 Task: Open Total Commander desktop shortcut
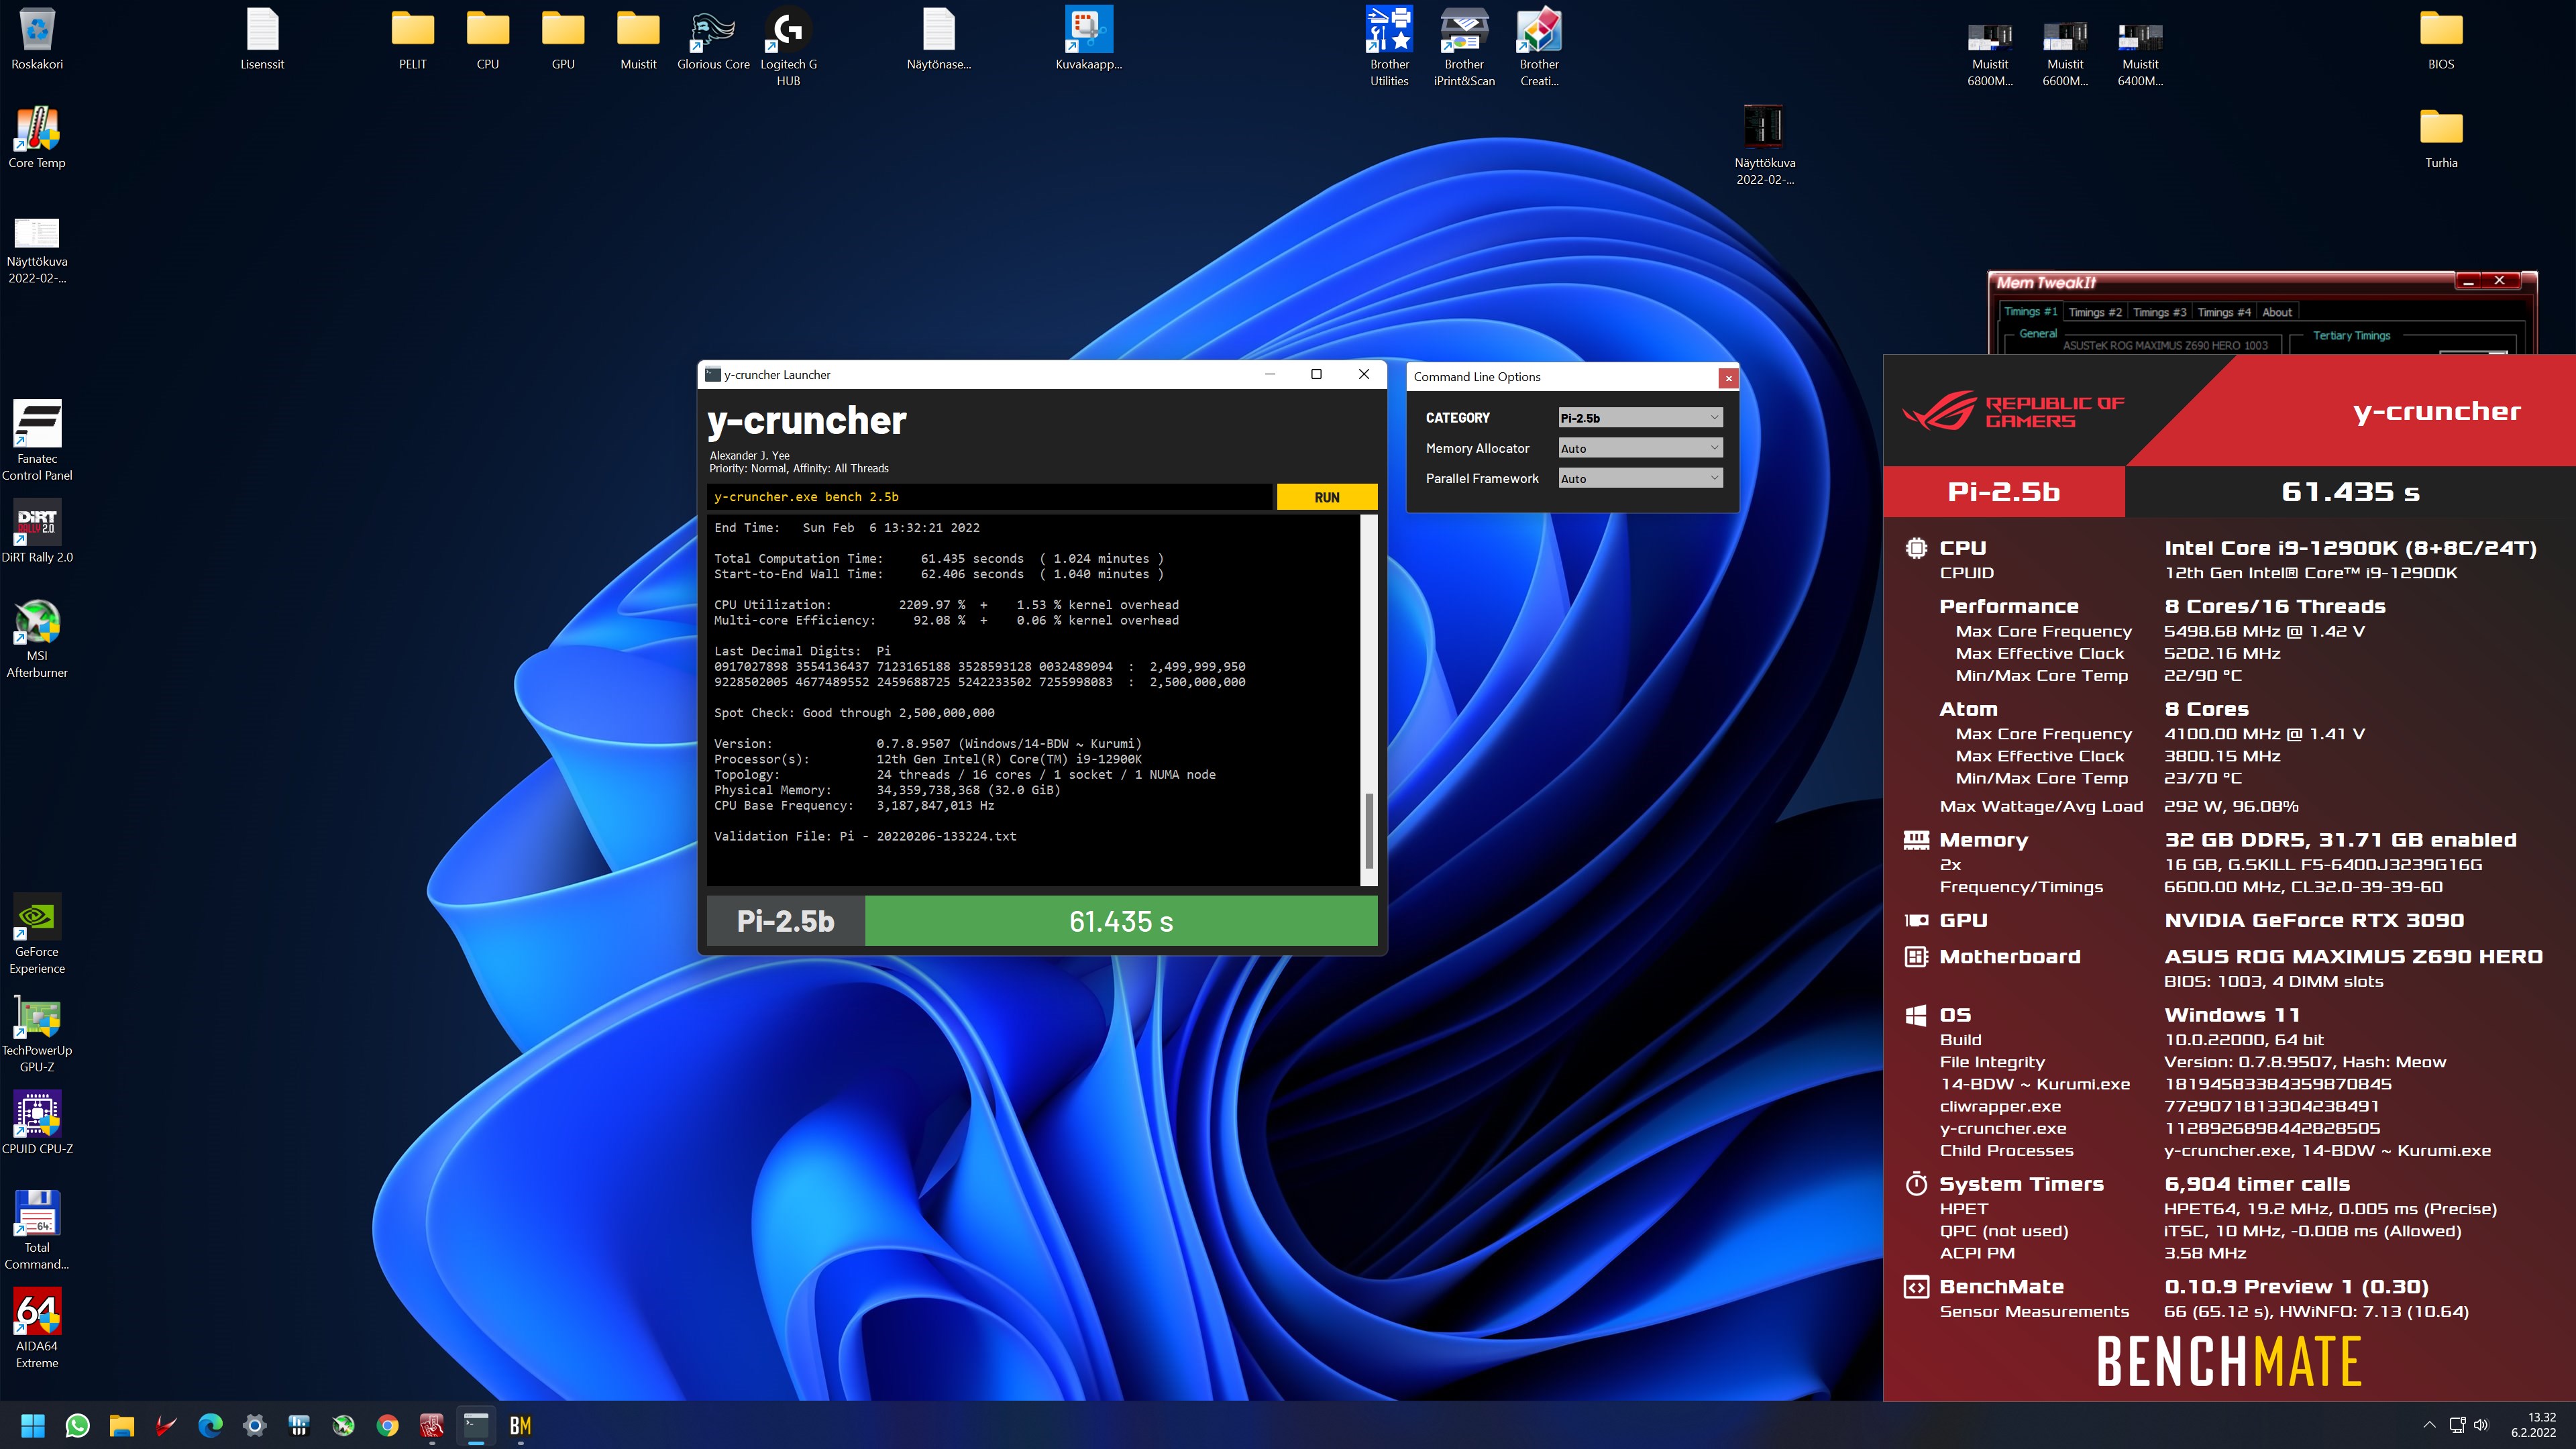(37, 1229)
